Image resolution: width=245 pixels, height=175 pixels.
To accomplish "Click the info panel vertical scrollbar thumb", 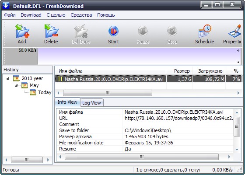I will 237,126.
